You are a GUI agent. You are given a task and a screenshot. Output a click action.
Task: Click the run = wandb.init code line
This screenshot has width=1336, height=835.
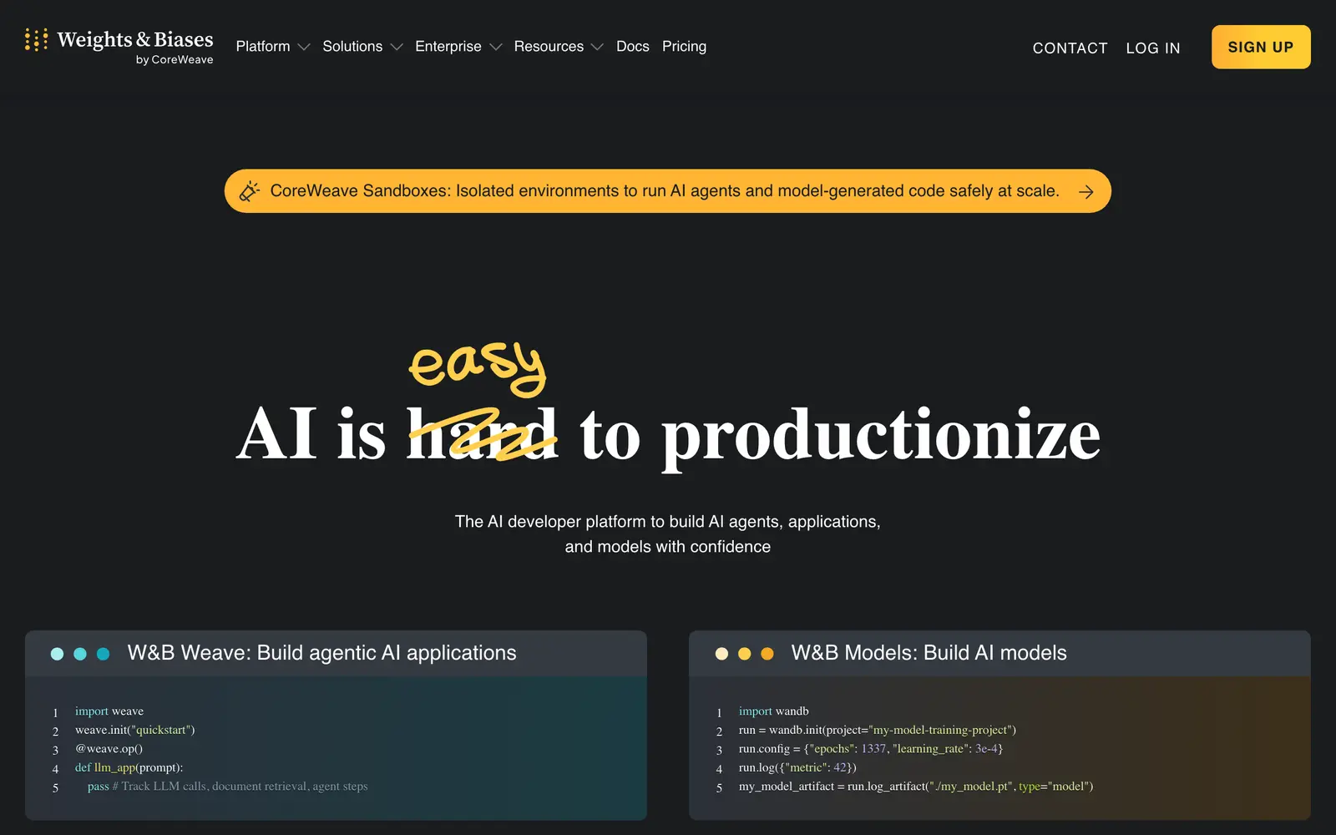coord(878,730)
